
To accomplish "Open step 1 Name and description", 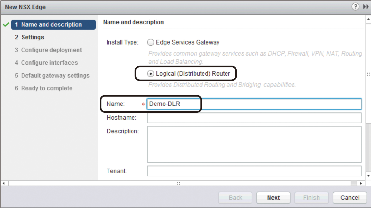I will click(x=53, y=25).
